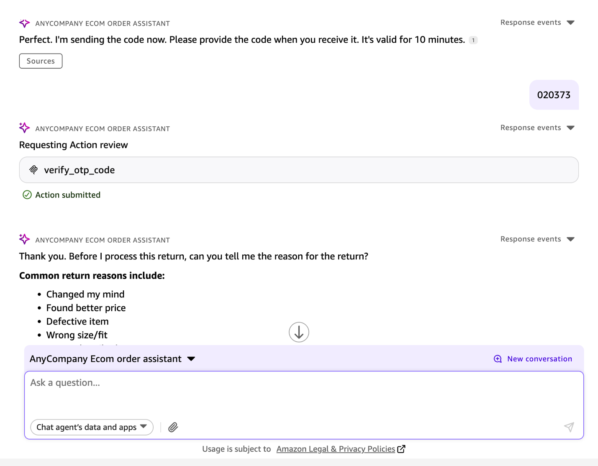The height and width of the screenshot is (466, 598).
Task: Open the AnyCompany Ecom order assistant selector
Action: click(112, 359)
